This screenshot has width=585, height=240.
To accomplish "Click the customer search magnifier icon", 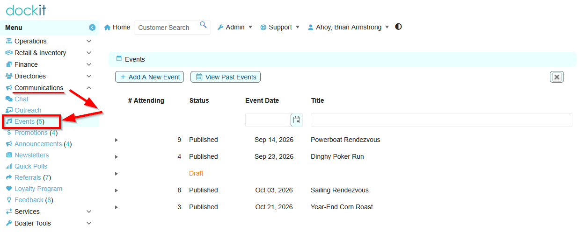I will point(203,25).
